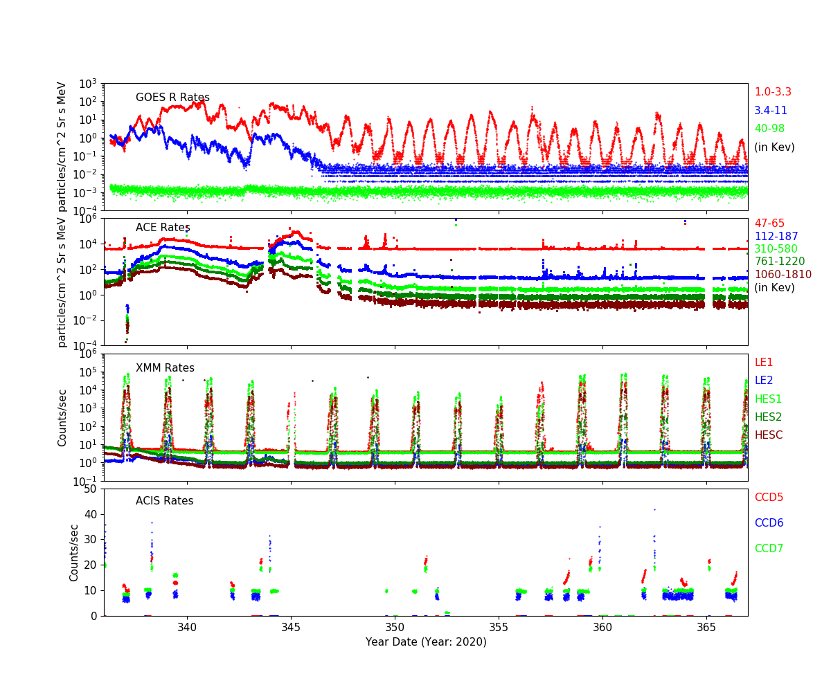Screen dimensions: 831x692
Task: Select the blue 3.4-11 legend entry
Action: click(770, 111)
